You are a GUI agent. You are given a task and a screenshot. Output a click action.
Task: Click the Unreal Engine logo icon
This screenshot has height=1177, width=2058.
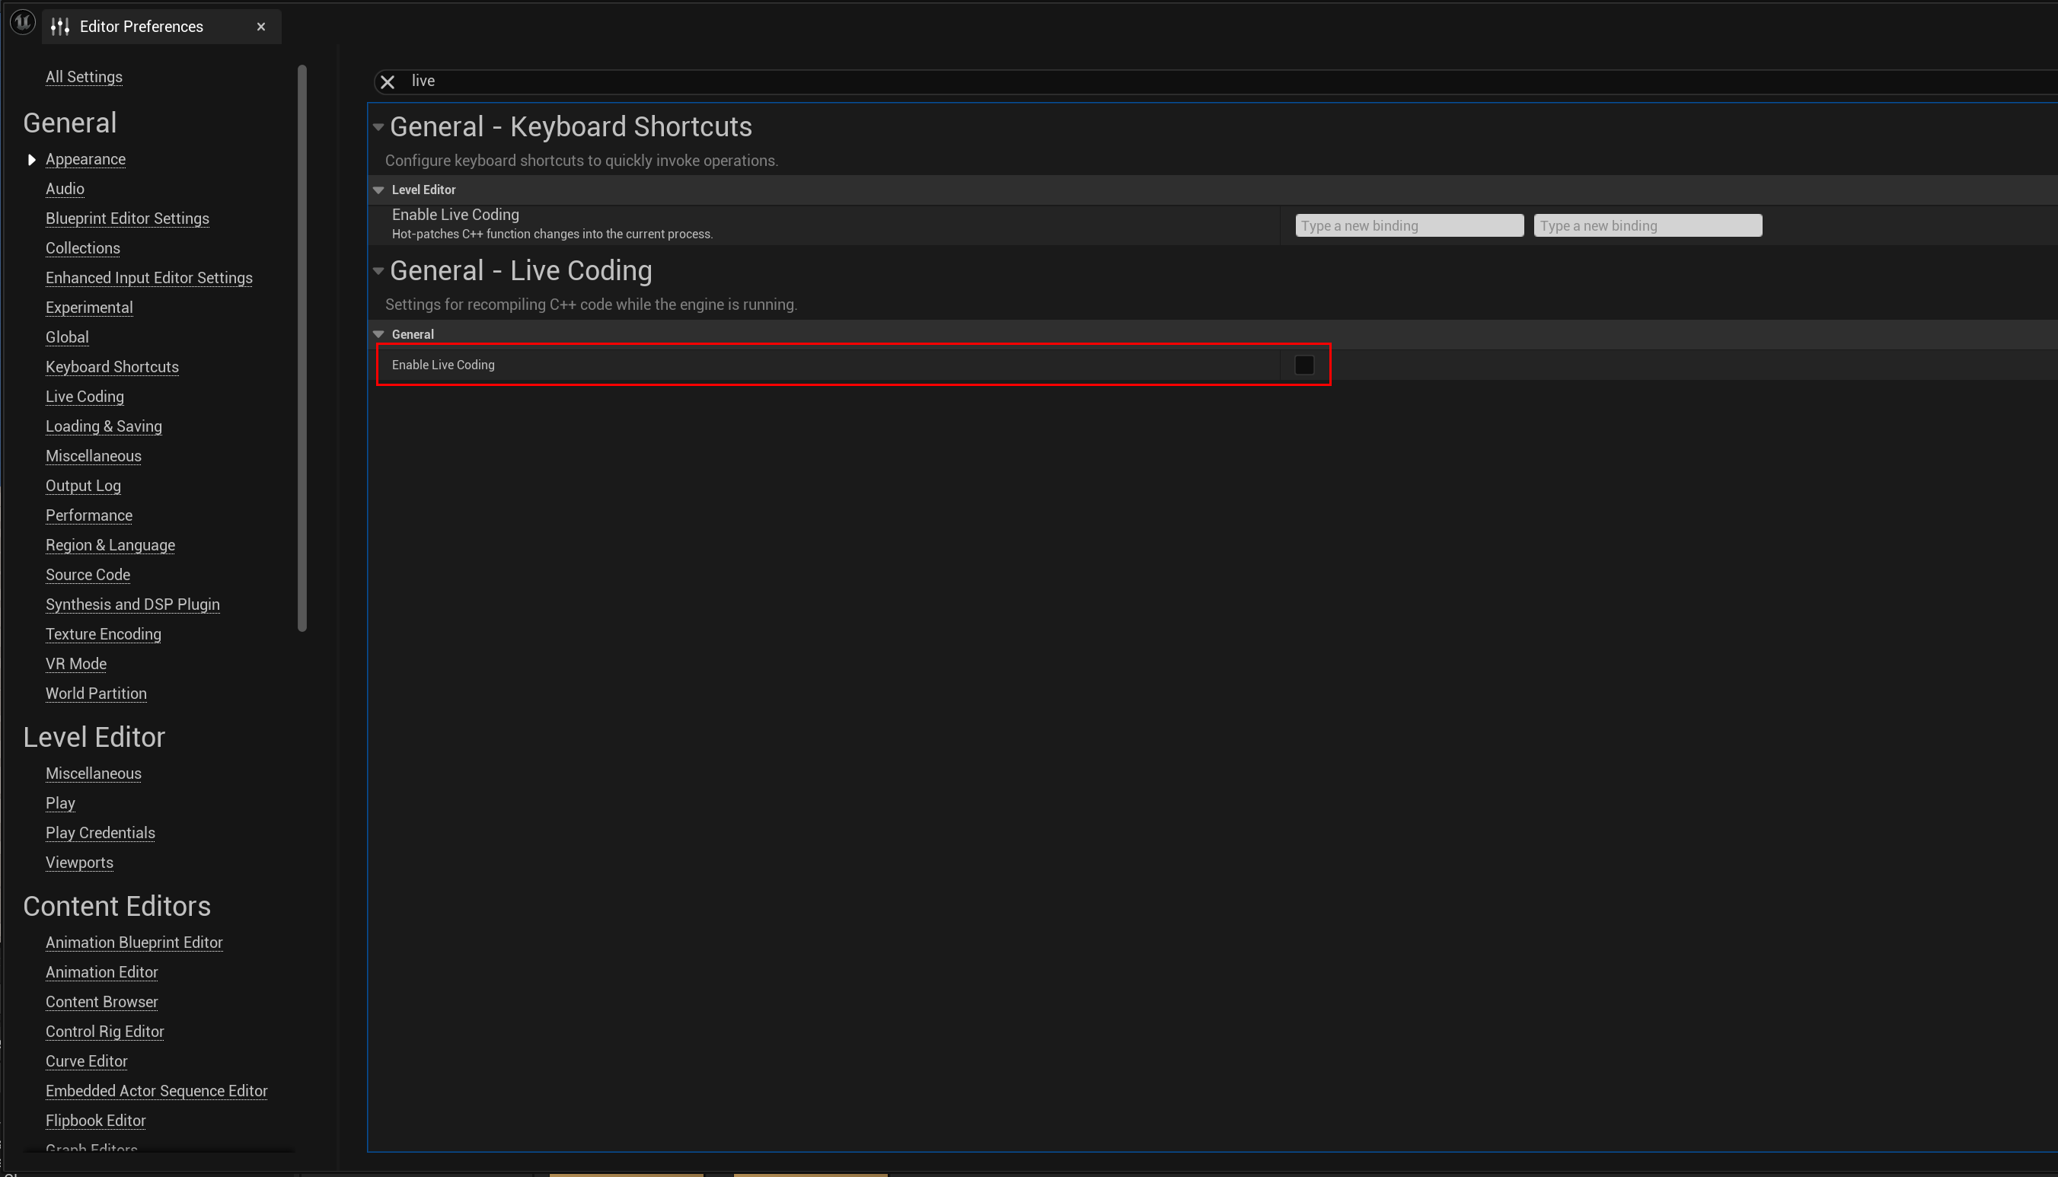point(22,23)
